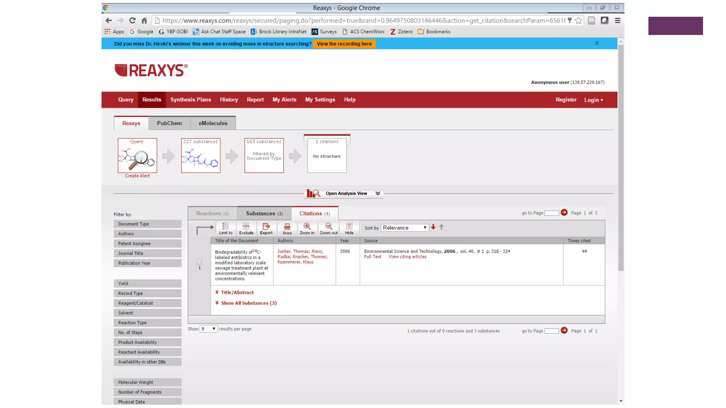Click the Zoom out magnifier icon

pyautogui.click(x=329, y=228)
